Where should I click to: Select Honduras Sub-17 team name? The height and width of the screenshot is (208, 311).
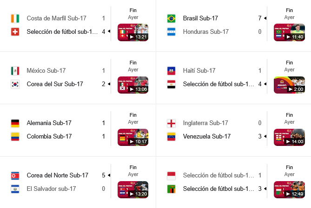point(206,32)
